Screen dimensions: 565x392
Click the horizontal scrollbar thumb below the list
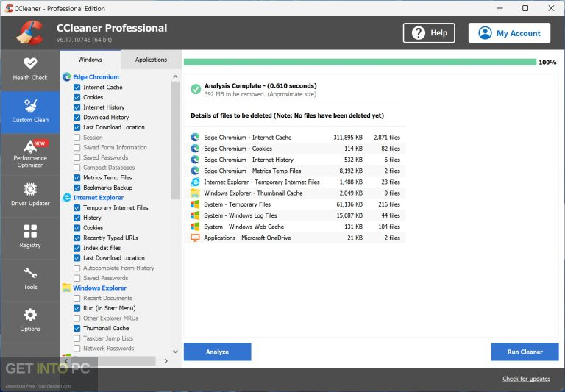click(113, 360)
